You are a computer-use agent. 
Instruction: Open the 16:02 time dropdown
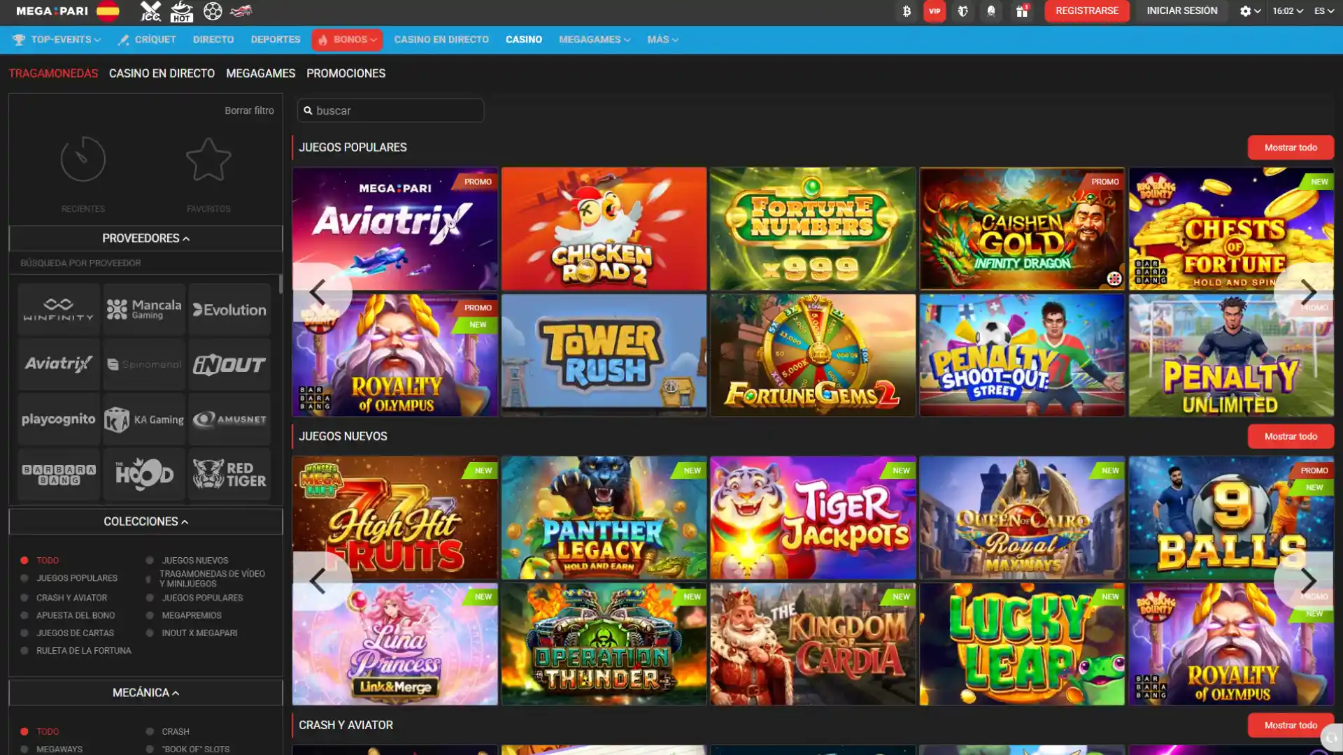(x=1288, y=11)
